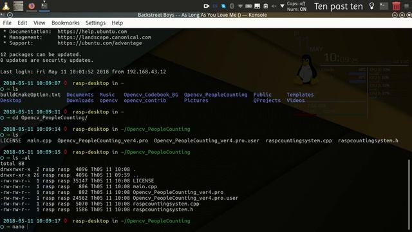Click the 'opencv_contrib' directory name
Viewport: 412px width, 232px height.
(x=145, y=101)
